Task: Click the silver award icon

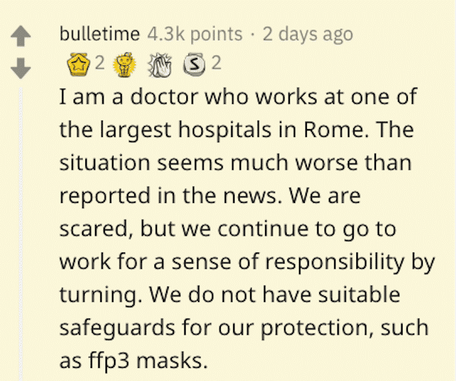Action: 194,65
